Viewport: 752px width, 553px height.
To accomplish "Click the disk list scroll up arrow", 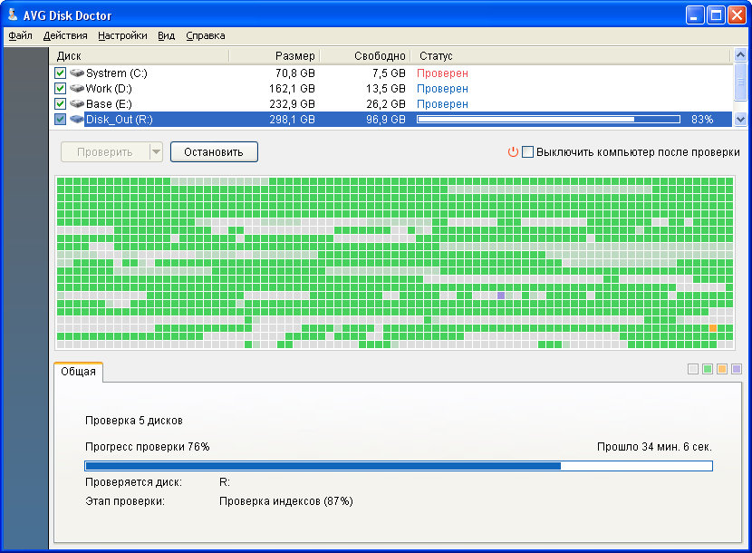I will tap(740, 55).
